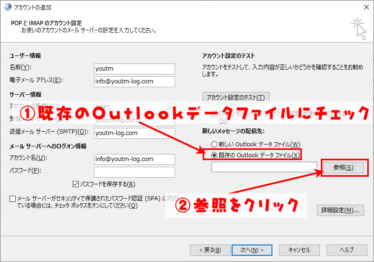Click the POP と IMAP のアカウント設定 title
Screen dimensions: 374x262
[47, 23]
